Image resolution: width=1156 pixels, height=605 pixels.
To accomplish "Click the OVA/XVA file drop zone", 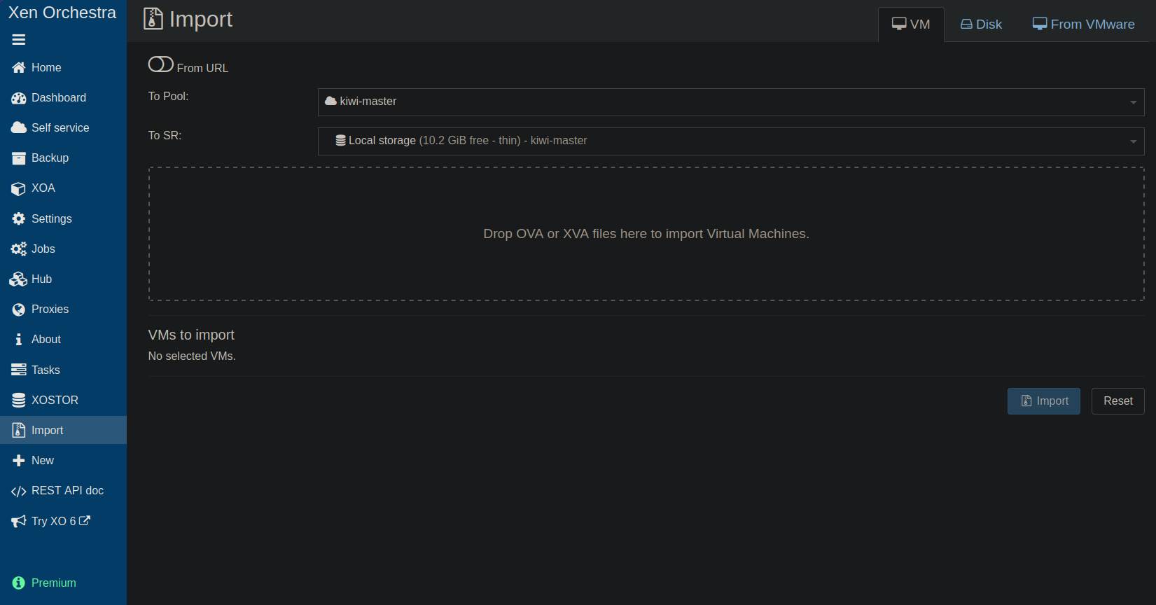I will 646,234.
